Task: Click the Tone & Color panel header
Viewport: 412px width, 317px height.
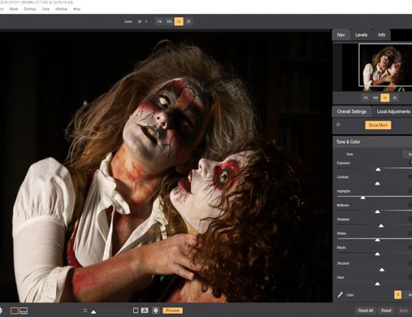Action: pyautogui.click(x=372, y=142)
